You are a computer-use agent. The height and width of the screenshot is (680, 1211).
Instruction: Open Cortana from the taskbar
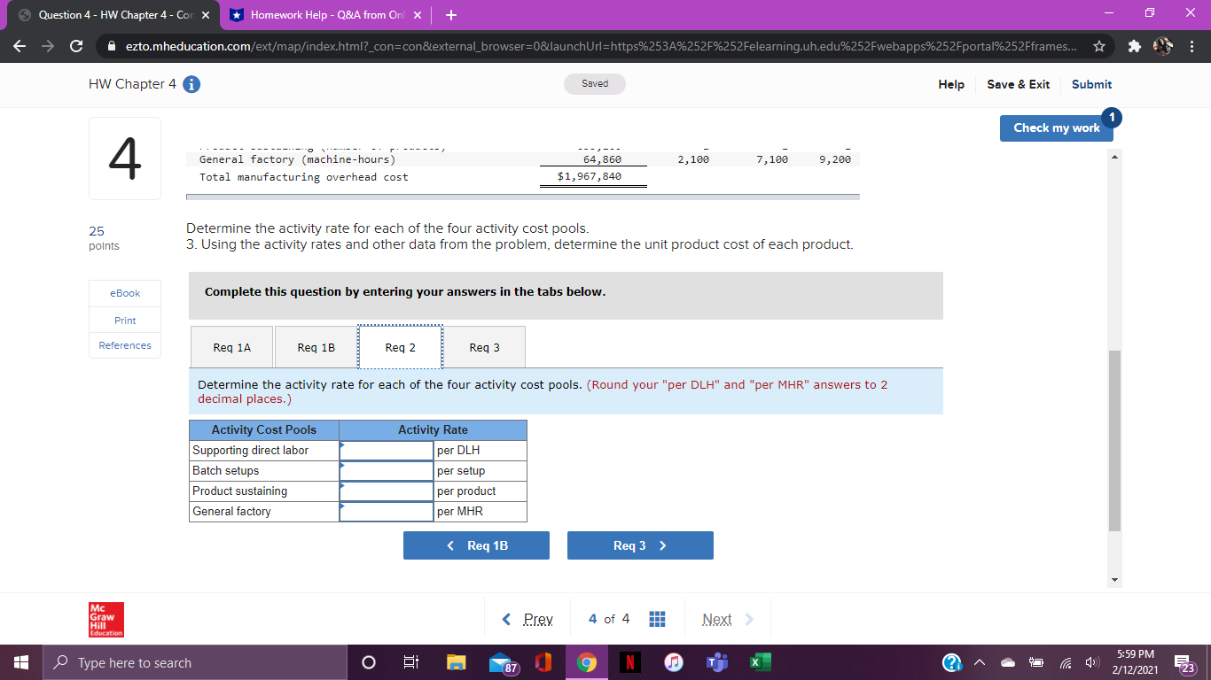pos(370,663)
